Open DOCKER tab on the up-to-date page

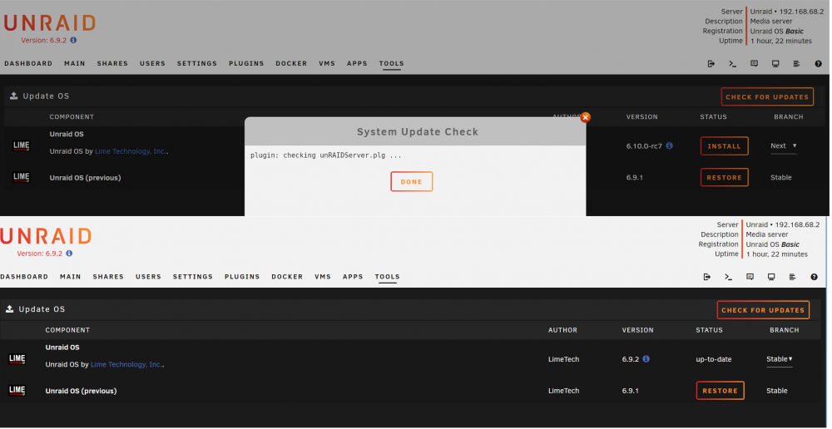tap(287, 277)
